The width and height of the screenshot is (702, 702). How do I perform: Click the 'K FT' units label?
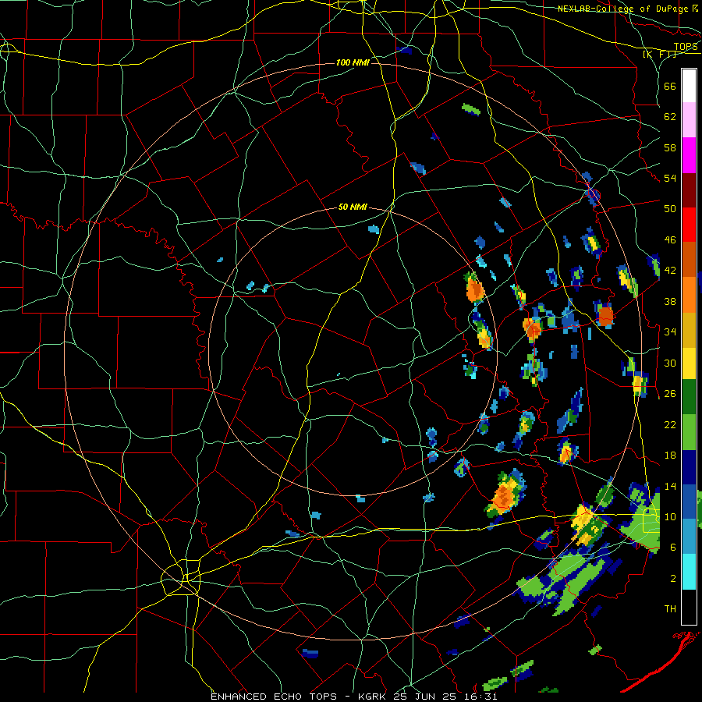click(660, 54)
